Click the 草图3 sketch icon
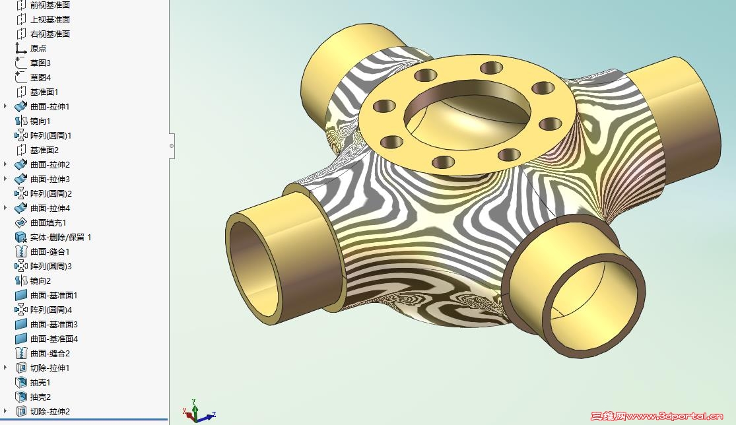This screenshot has width=736, height=425. pos(21,63)
